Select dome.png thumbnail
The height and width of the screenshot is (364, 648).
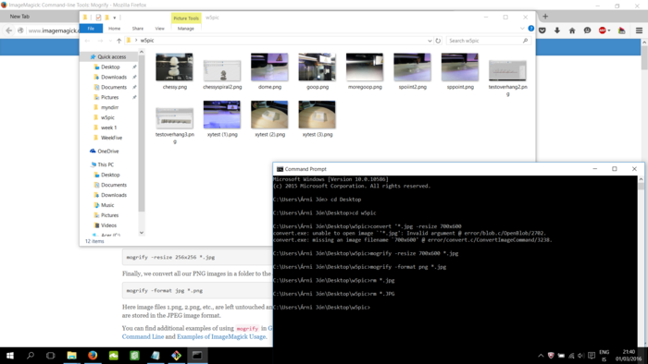(269, 67)
